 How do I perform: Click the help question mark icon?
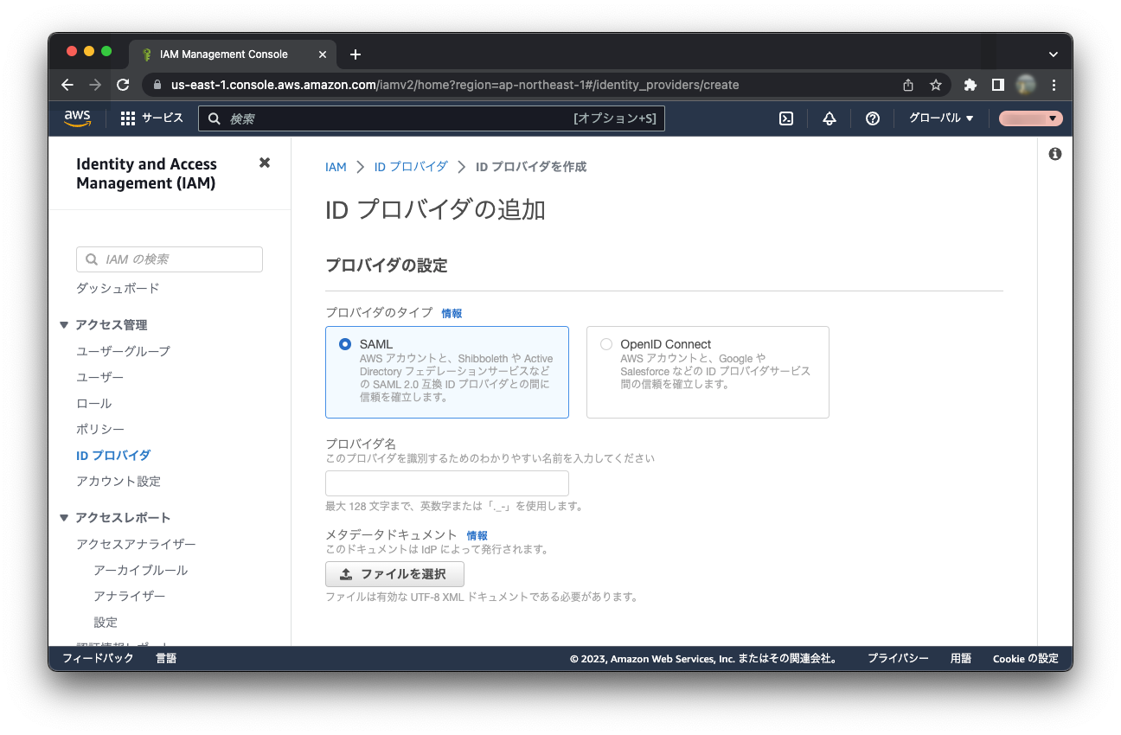point(872,118)
